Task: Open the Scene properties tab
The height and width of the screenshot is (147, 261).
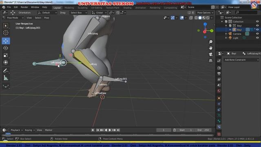Action: click(219, 85)
